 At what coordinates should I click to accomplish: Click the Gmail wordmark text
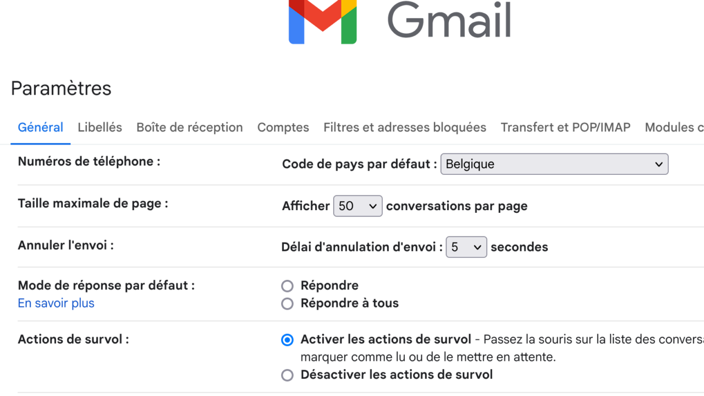click(449, 19)
